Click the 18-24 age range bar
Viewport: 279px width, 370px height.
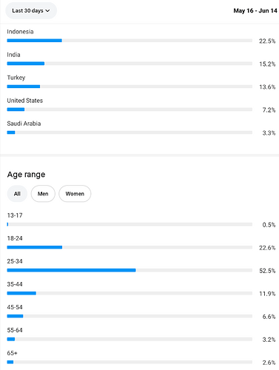(x=130, y=247)
